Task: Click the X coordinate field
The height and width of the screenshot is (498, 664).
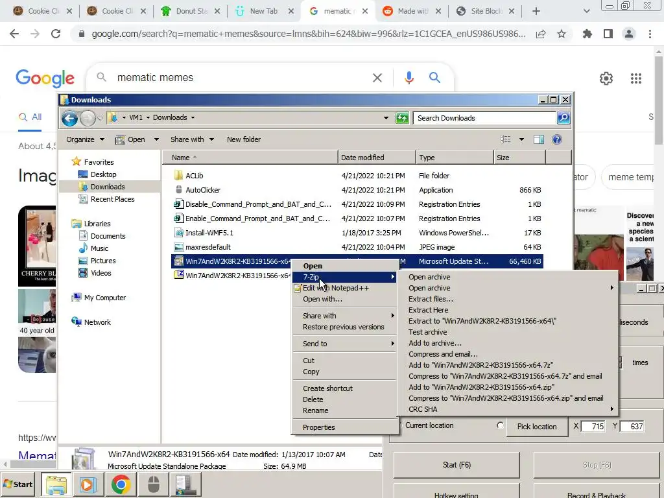Action: (594, 426)
